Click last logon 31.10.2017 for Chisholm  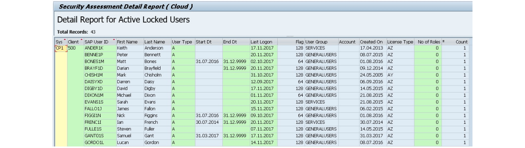pyautogui.click(x=263, y=75)
